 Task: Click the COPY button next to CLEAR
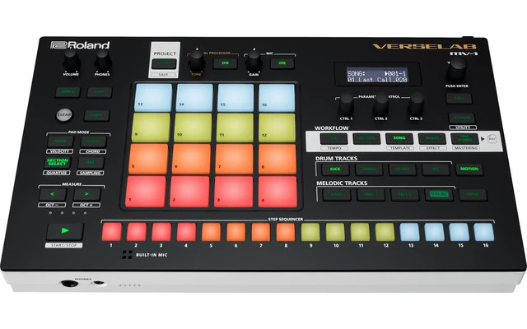(97, 115)
